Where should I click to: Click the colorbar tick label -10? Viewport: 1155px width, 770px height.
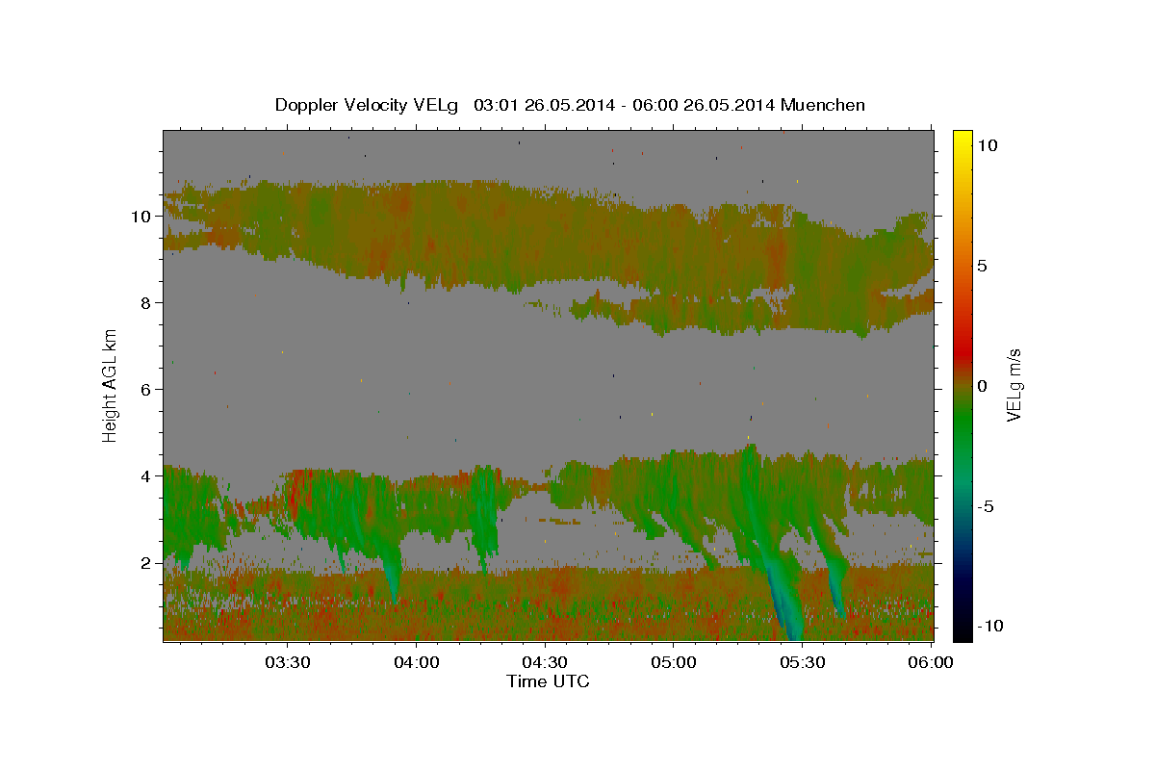[989, 626]
